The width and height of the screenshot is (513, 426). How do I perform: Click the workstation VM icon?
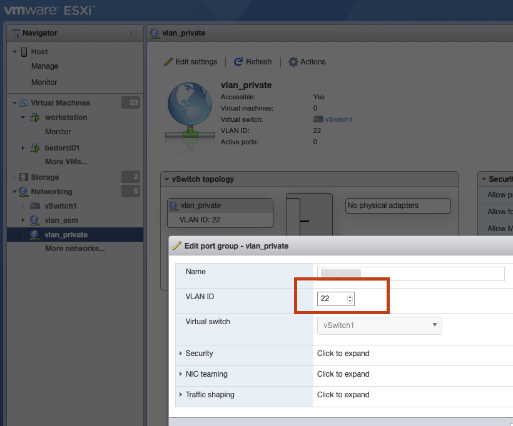[35, 117]
